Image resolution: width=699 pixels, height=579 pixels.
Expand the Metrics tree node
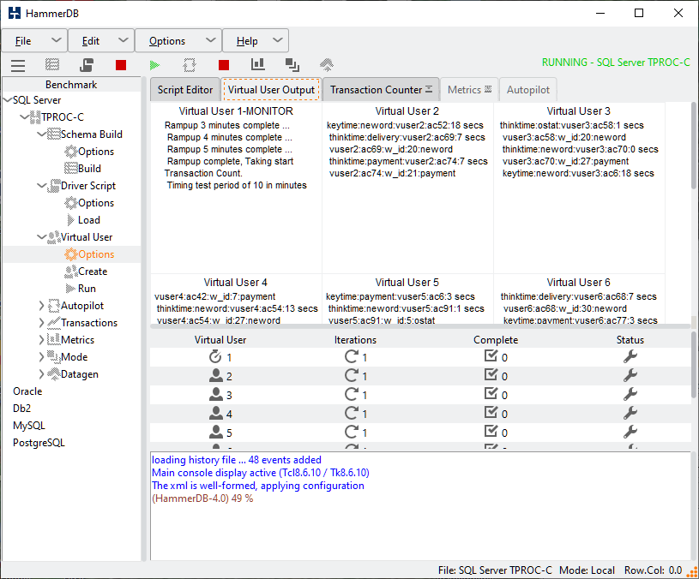point(41,340)
